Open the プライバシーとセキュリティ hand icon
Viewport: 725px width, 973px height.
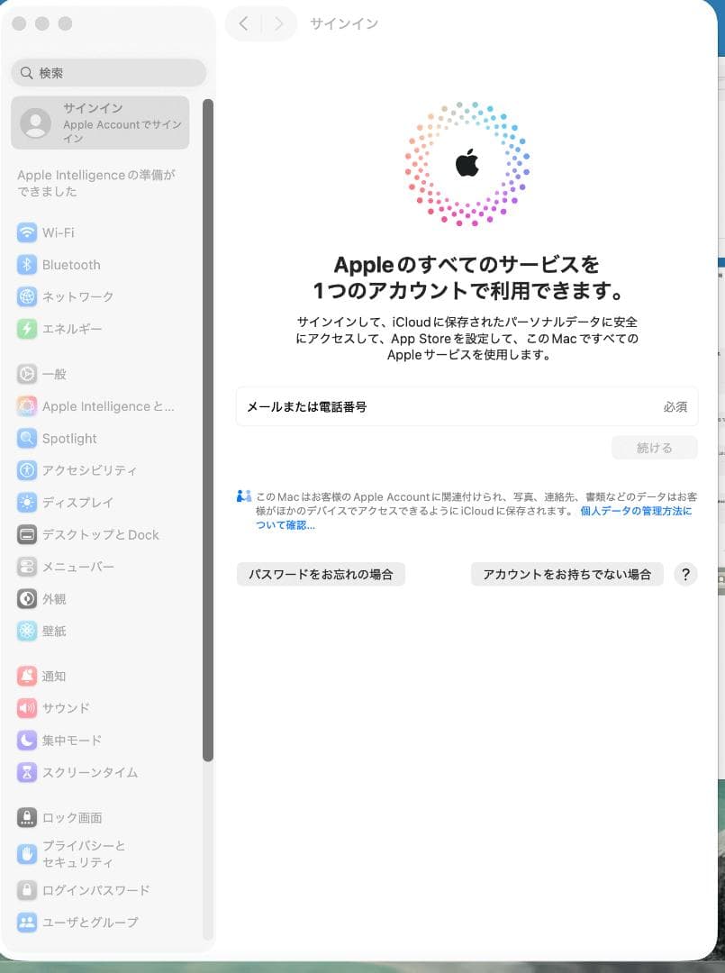[x=27, y=854]
